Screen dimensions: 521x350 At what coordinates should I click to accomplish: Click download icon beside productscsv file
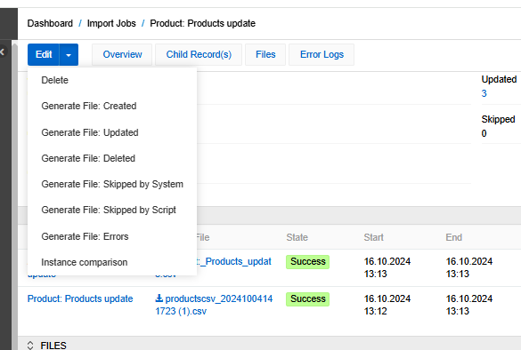click(159, 298)
